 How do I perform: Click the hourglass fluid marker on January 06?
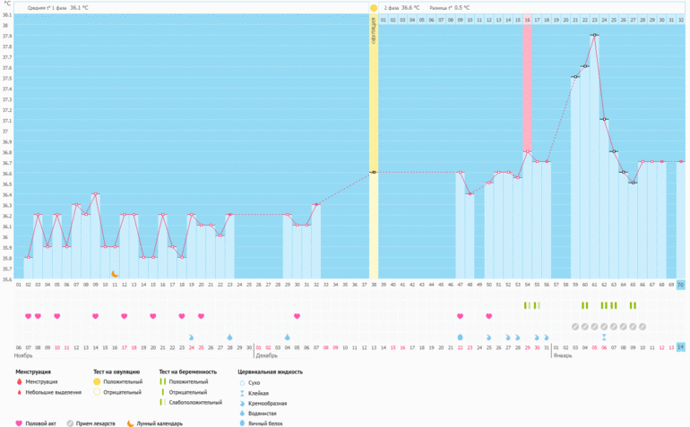tap(604, 337)
